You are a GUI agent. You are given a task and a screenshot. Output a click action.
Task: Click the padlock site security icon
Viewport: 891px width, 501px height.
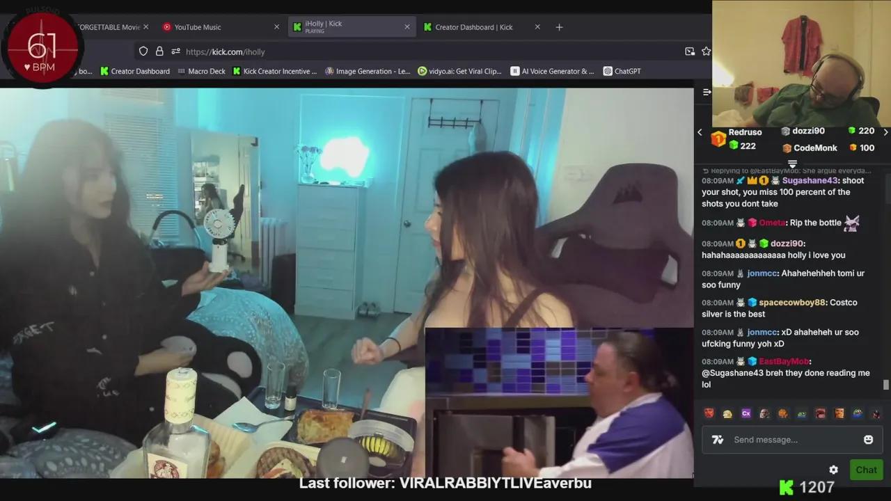pos(159,51)
